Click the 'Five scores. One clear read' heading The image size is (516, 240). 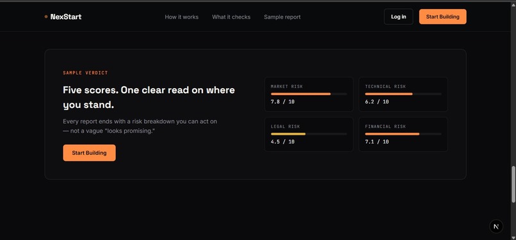tap(149, 98)
